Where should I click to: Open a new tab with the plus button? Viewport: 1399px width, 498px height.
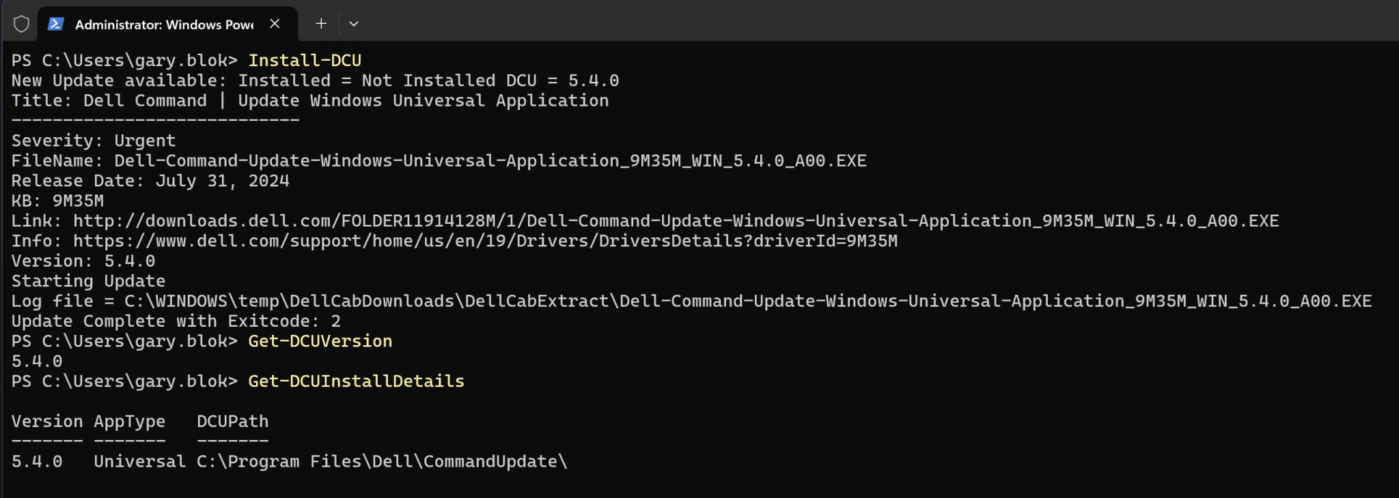click(x=320, y=23)
